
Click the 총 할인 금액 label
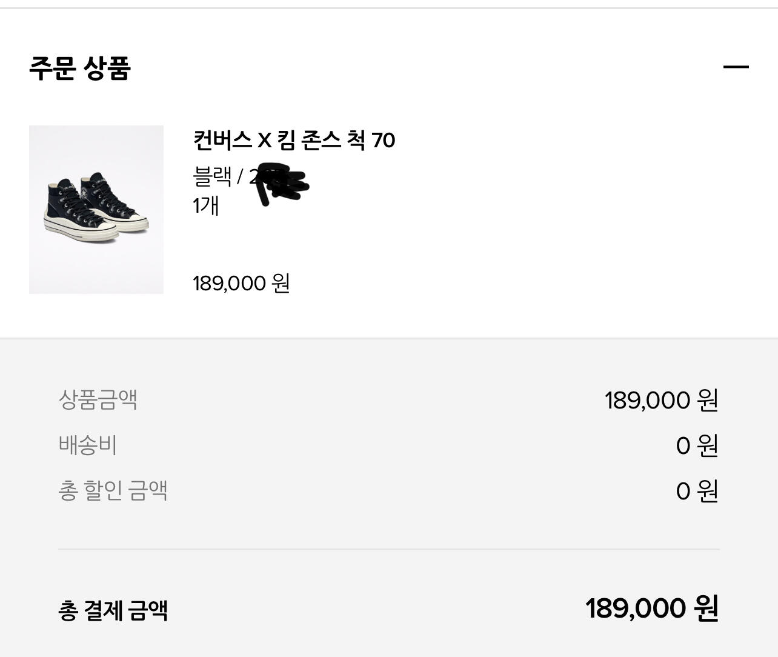click(x=113, y=490)
